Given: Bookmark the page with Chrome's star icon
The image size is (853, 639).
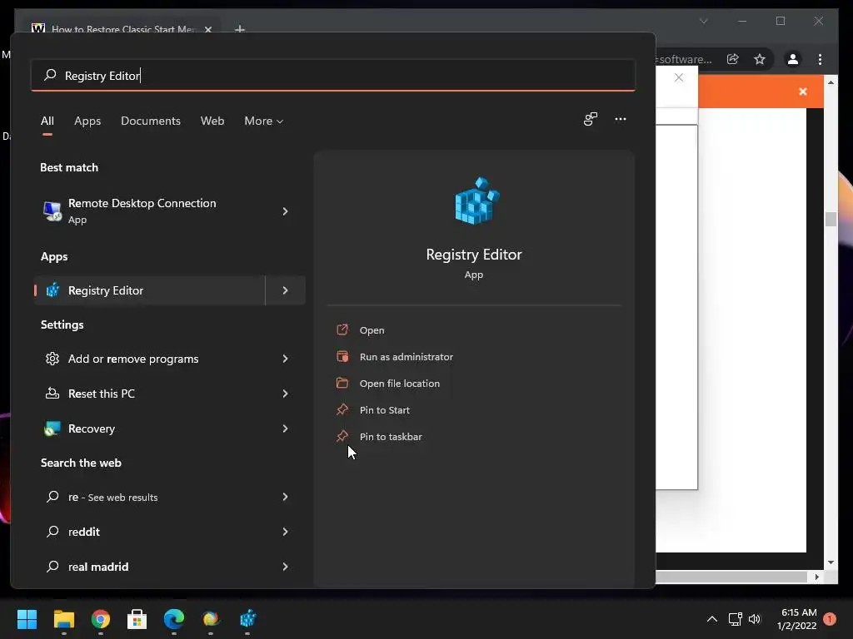Looking at the screenshot, I should (760, 59).
